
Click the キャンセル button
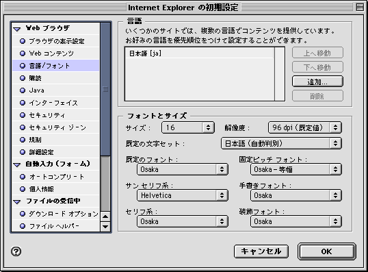(261, 251)
